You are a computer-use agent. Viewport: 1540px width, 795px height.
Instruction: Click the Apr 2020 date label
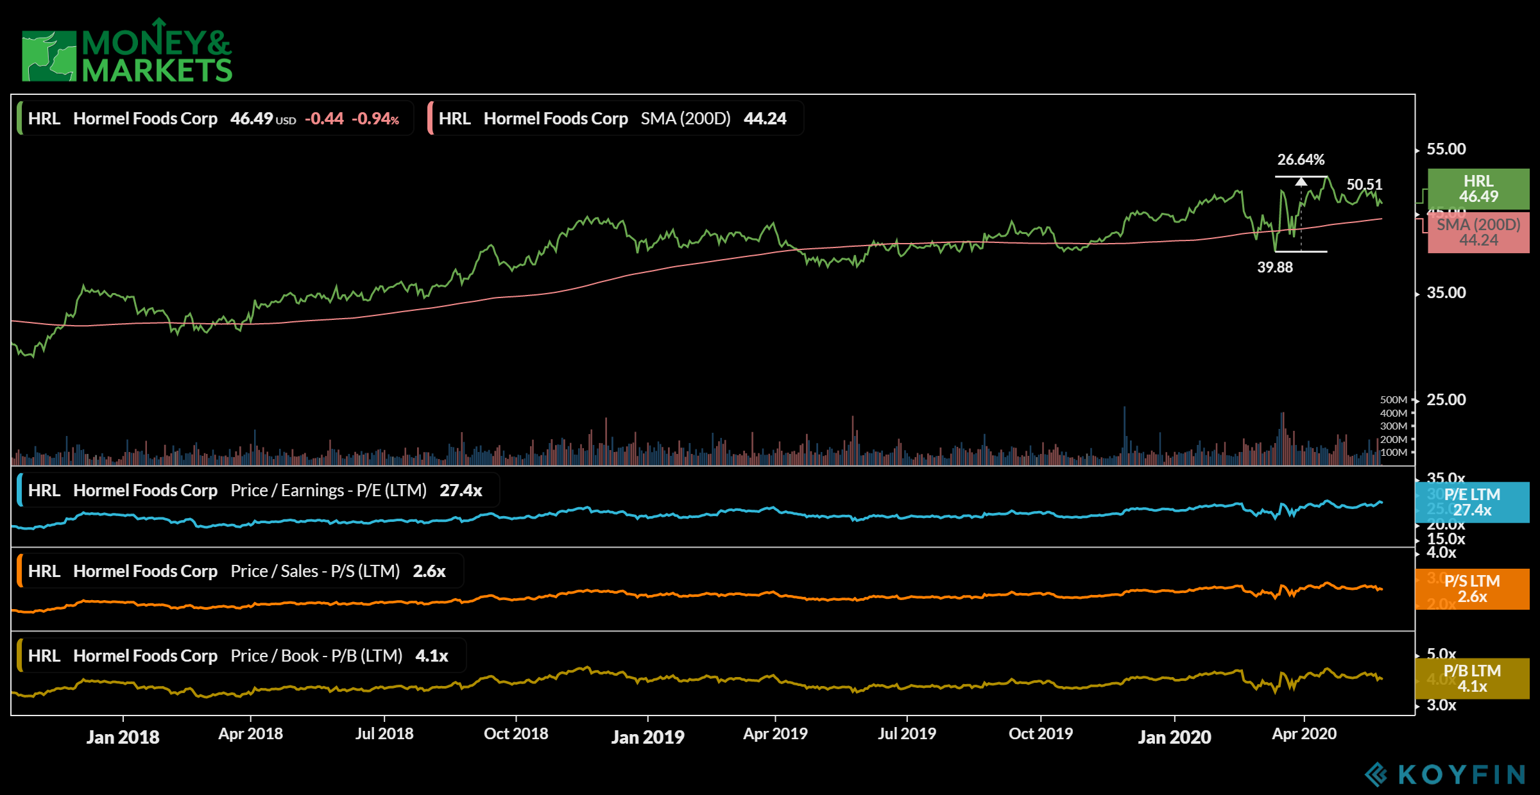1304,734
